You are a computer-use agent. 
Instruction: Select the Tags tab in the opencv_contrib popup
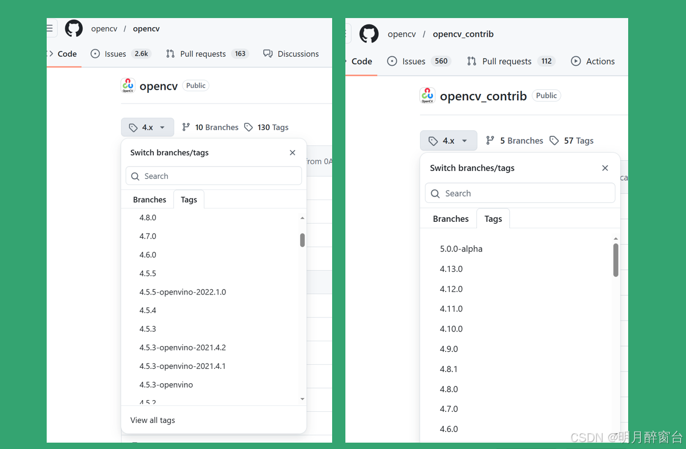point(493,219)
